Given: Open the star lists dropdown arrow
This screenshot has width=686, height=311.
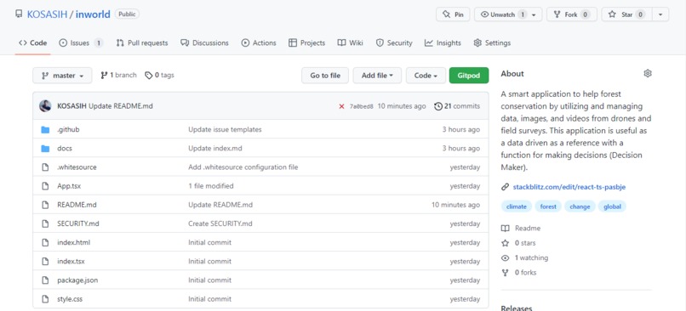Looking at the screenshot, I should [660, 14].
